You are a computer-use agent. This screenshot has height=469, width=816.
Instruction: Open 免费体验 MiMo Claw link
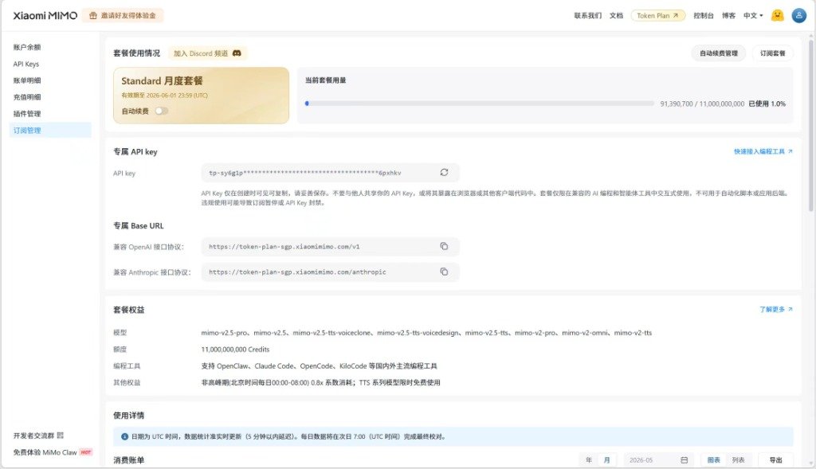point(45,452)
